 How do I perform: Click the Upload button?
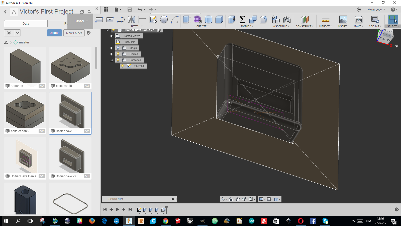coord(54,33)
